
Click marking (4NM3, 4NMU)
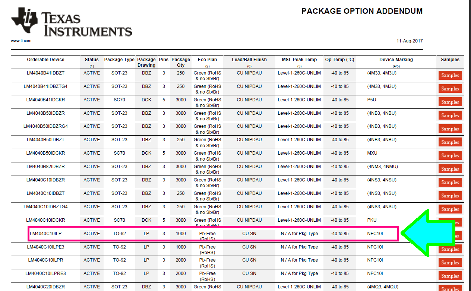pyautogui.click(x=382, y=167)
